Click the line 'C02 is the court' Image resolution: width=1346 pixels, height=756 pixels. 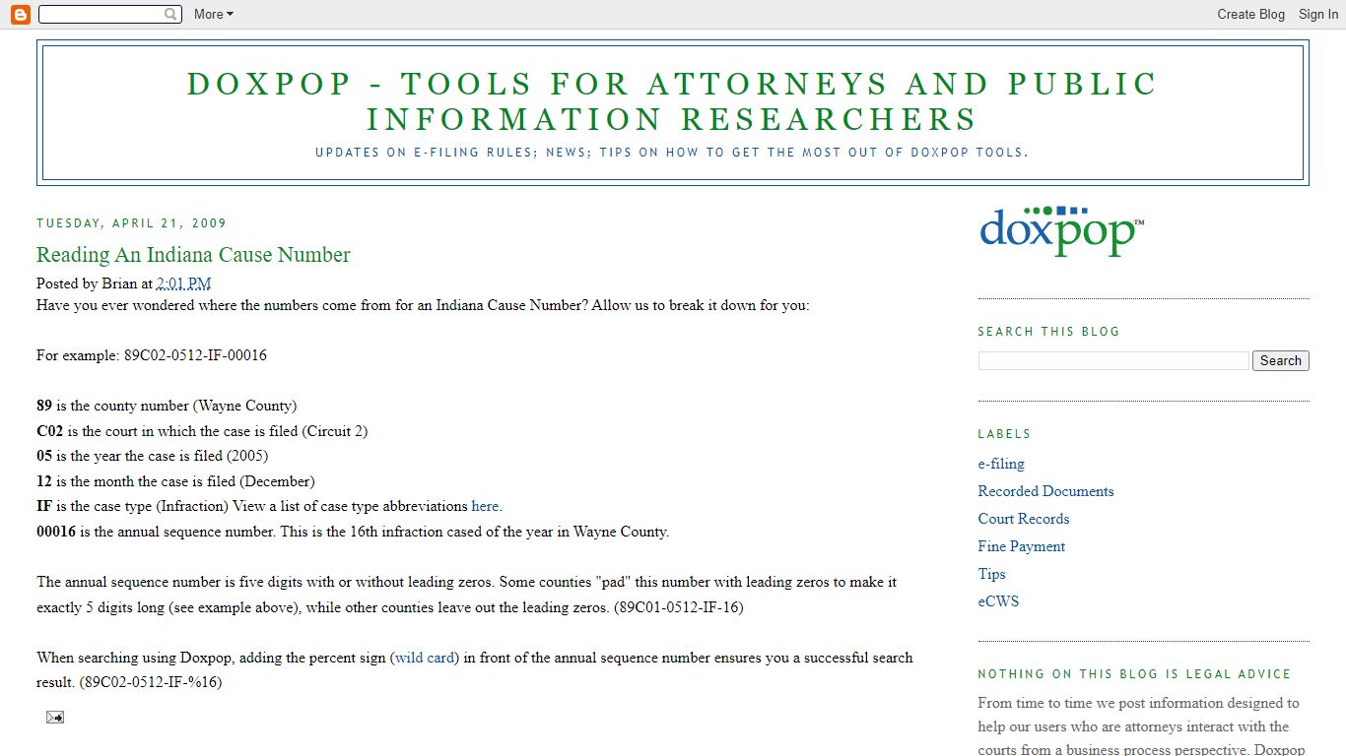point(202,431)
